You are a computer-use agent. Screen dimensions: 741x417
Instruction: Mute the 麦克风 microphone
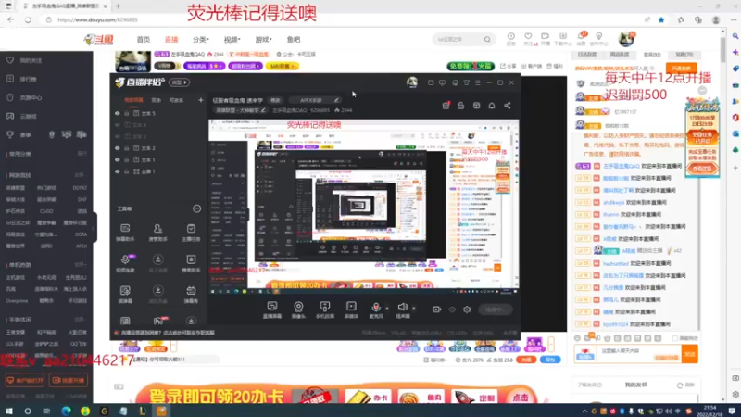[x=376, y=310]
